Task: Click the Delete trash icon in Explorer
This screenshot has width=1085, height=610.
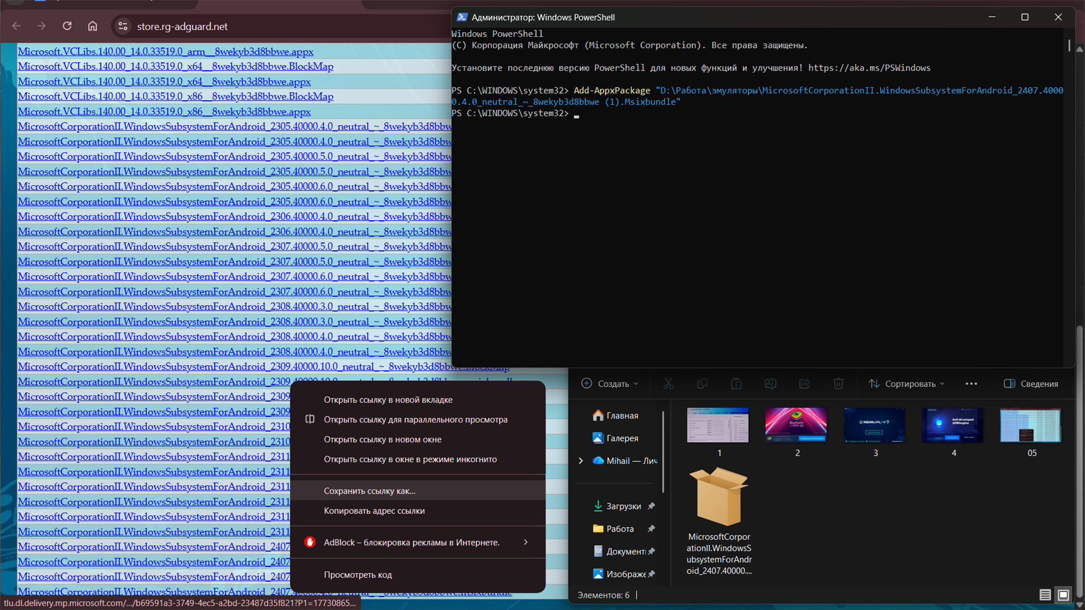Action: pyautogui.click(x=838, y=384)
